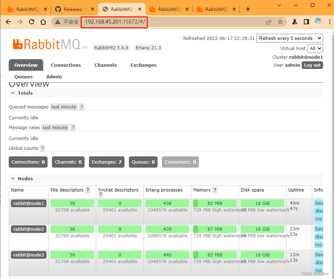Viewport: 334px width, 279px height.
Task: Open help for Socket descriptors column
Action: [x=101, y=194]
